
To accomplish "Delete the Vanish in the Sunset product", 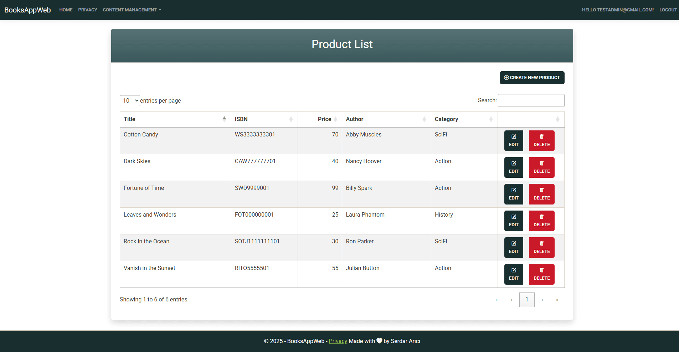I will pyautogui.click(x=541, y=274).
